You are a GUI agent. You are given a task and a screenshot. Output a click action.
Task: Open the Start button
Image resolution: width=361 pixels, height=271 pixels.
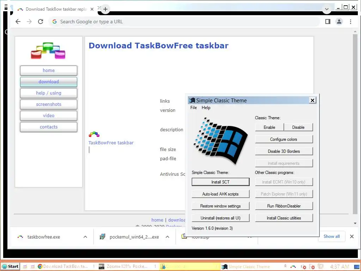point(10,267)
